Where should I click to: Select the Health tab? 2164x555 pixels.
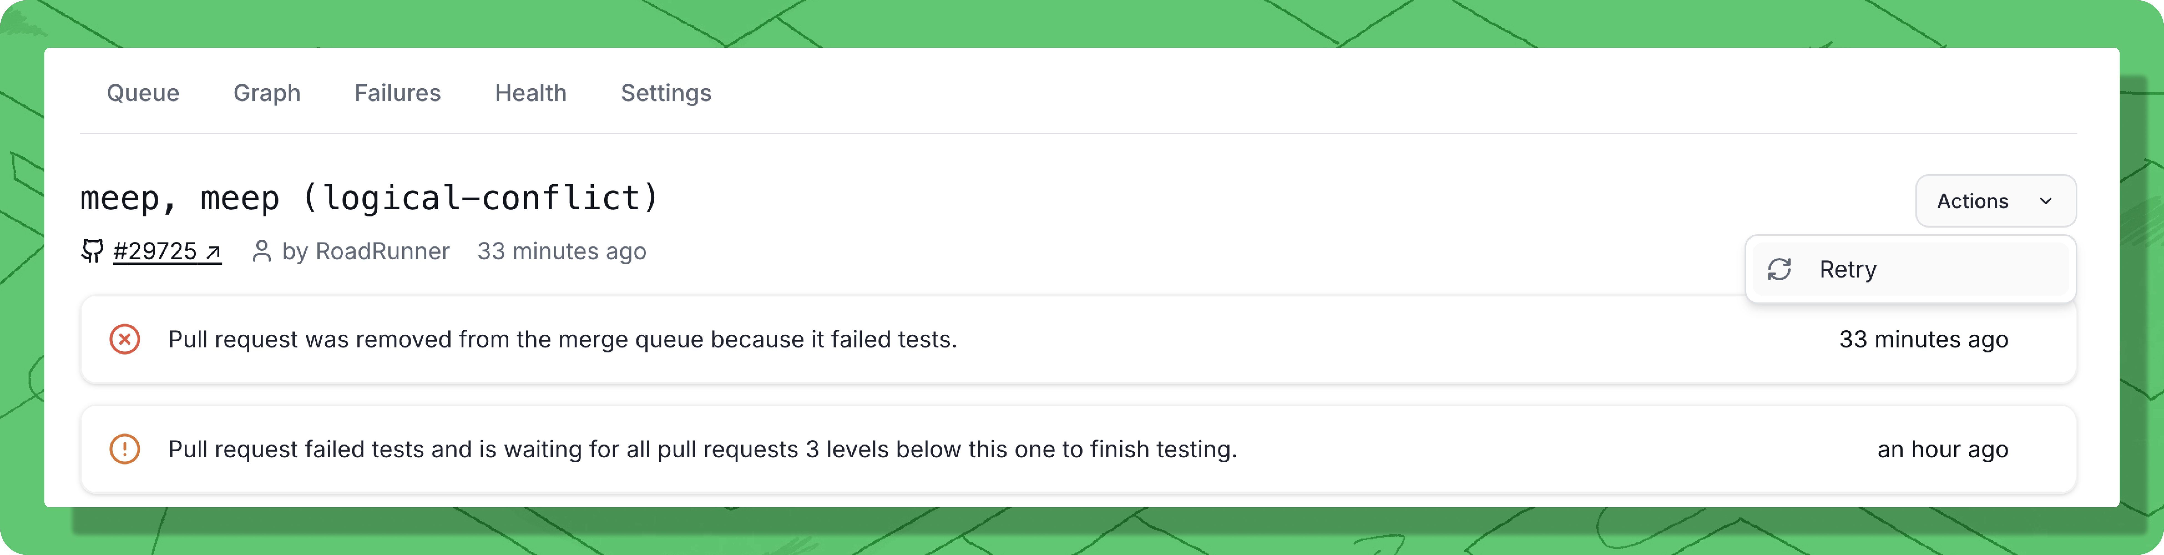(530, 93)
